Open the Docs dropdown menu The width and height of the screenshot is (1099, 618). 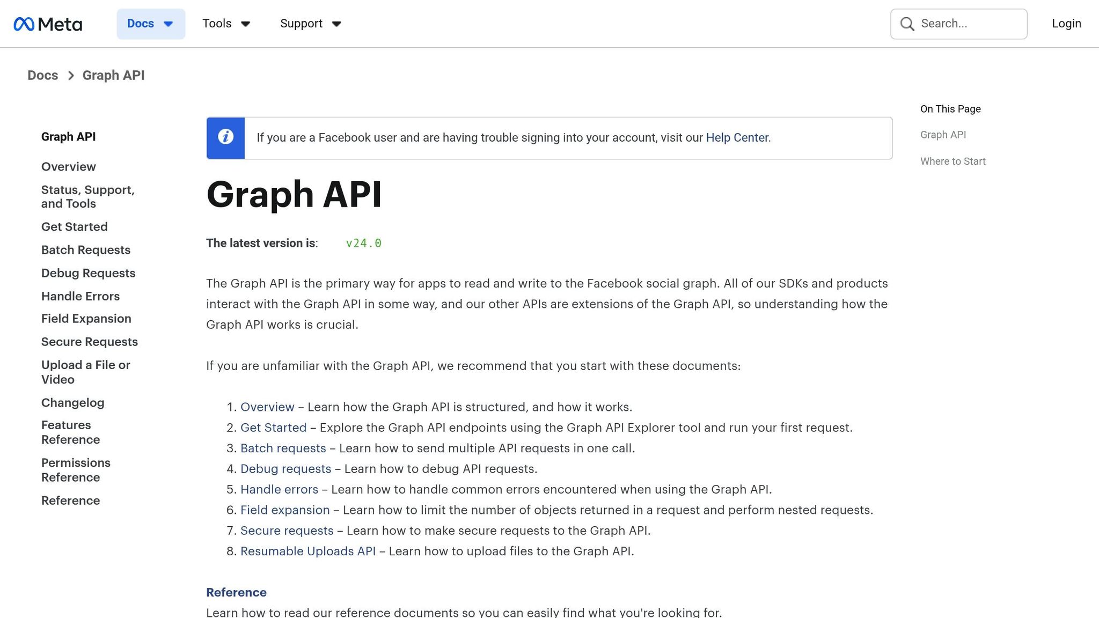coord(151,24)
